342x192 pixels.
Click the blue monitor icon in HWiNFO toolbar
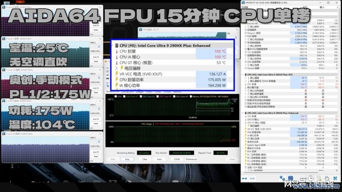pyautogui.click(x=290, y=179)
